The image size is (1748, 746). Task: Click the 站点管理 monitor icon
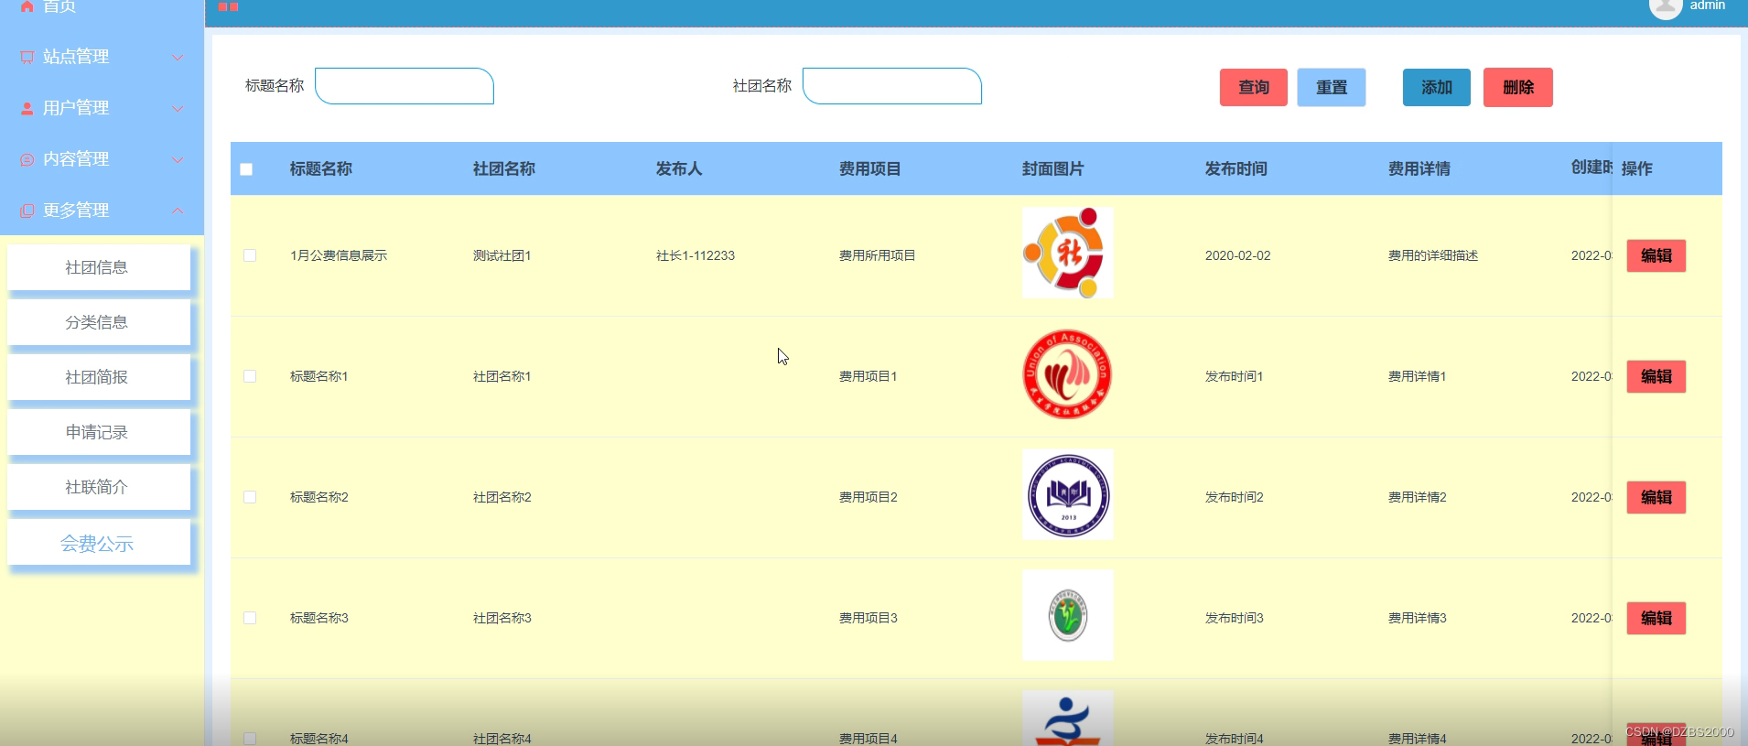tap(27, 57)
